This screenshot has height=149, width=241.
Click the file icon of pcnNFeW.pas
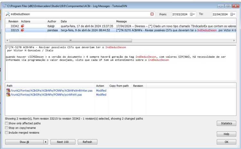coord(8,95)
